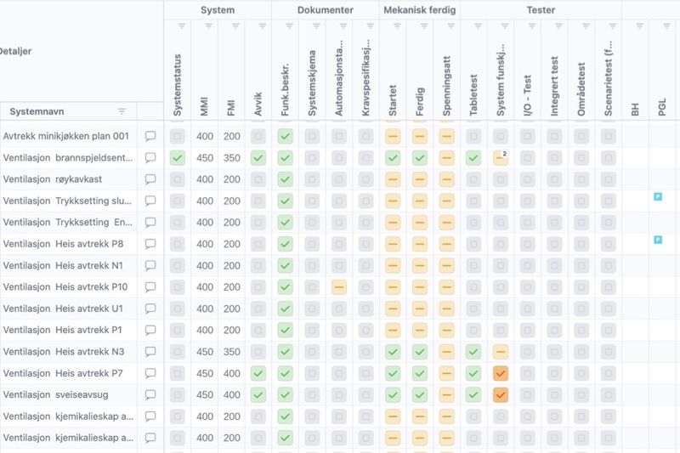Open Ventilasjon Heis avtrekk U1 system

63,309
